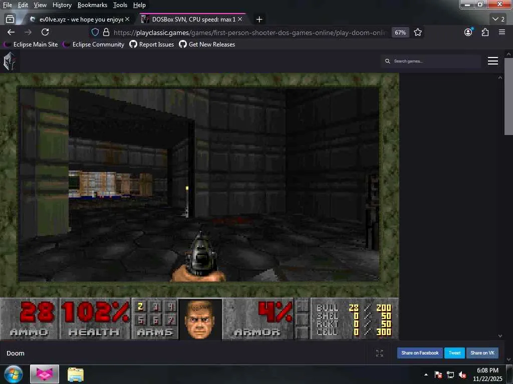Click the Doom game viewport
513x384 pixels.
tap(199, 185)
